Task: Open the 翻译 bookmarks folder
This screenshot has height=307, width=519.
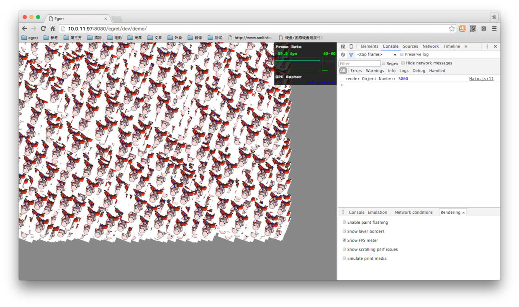Action: tap(195, 38)
